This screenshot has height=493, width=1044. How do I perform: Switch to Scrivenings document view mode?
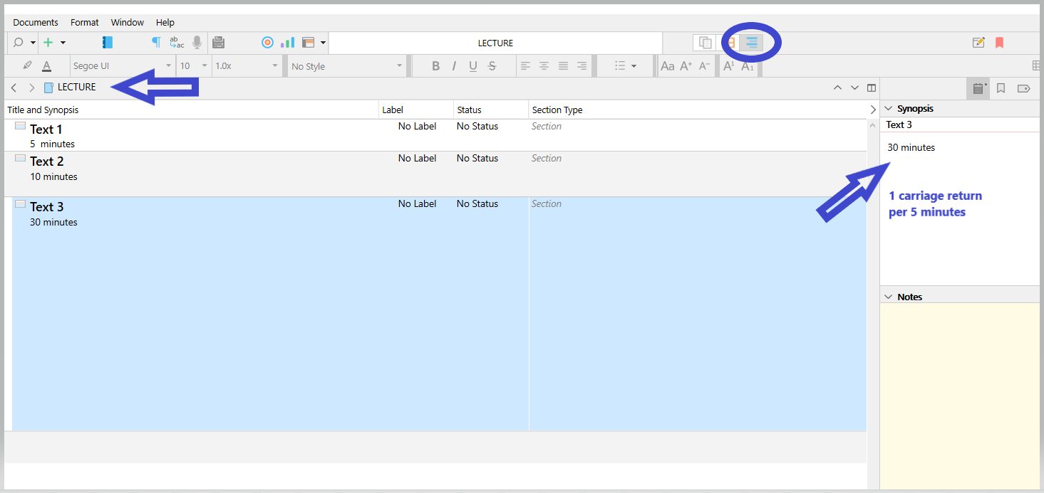[705, 43]
